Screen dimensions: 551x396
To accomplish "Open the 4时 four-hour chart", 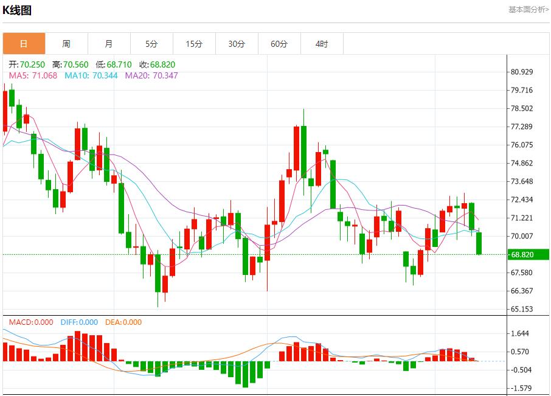I will click(322, 44).
